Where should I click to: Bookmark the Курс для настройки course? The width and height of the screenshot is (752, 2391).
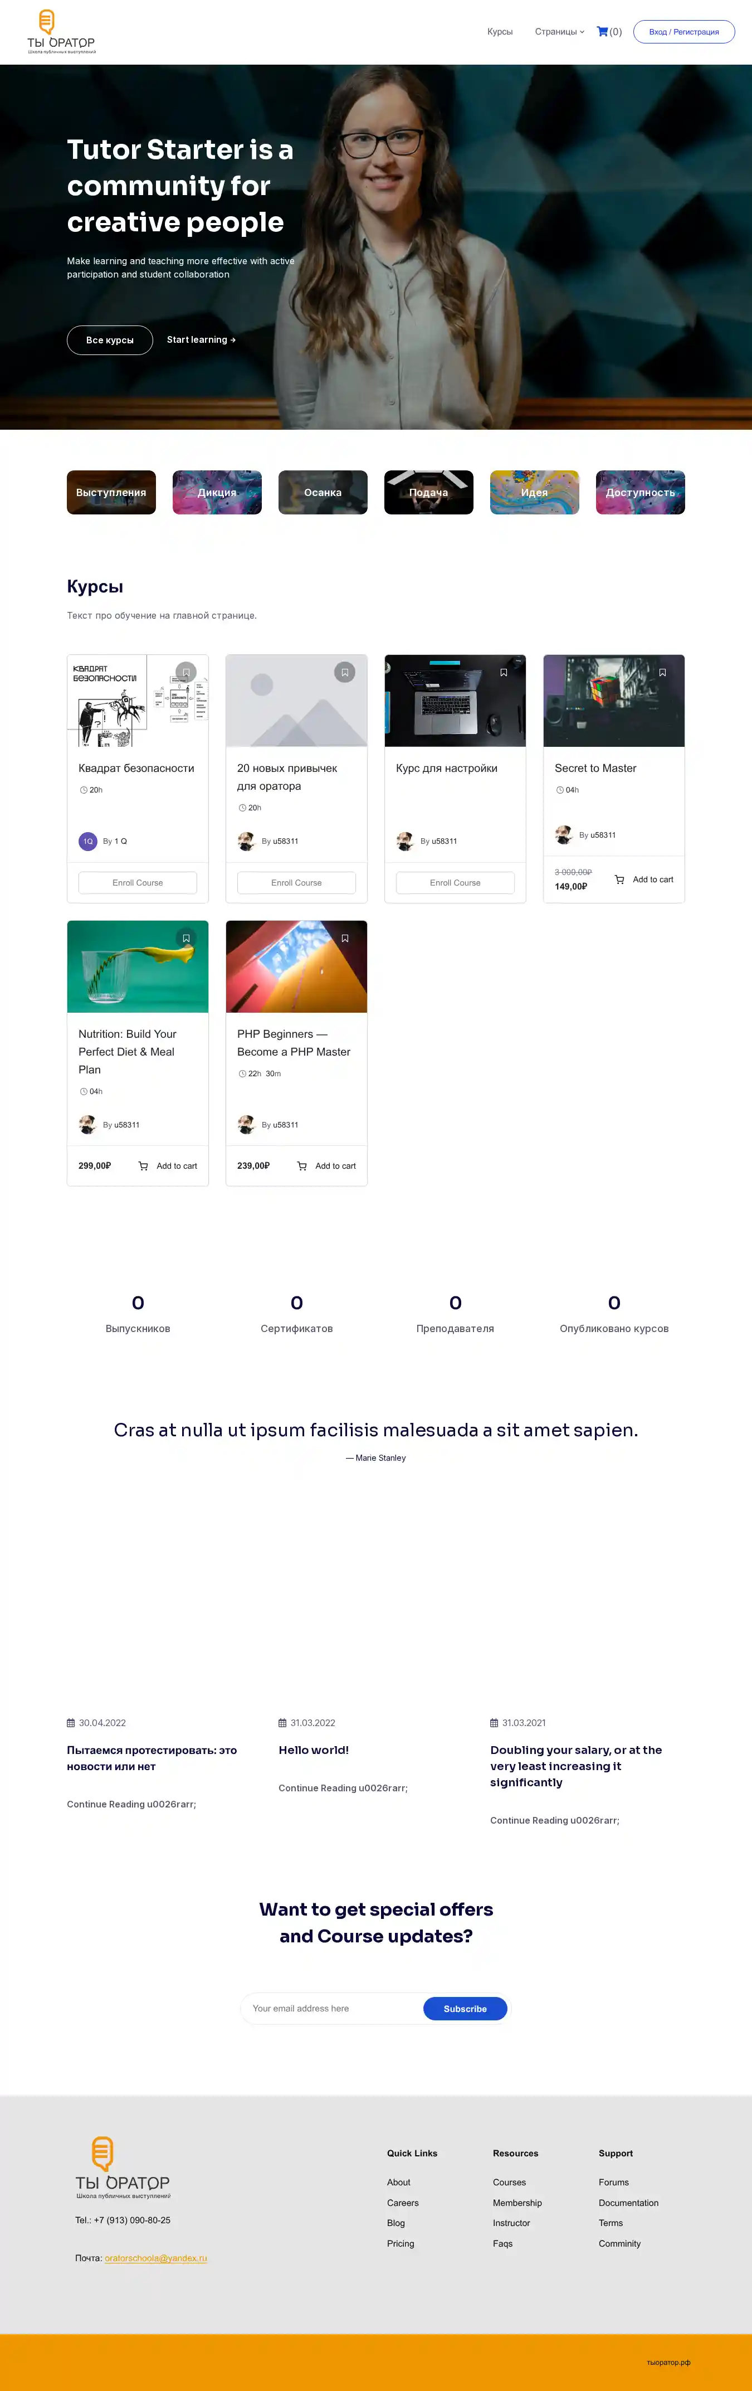click(504, 672)
